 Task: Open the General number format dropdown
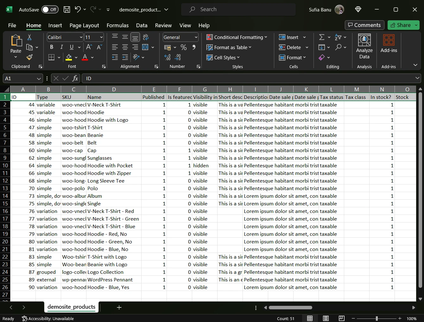(196, 37)
